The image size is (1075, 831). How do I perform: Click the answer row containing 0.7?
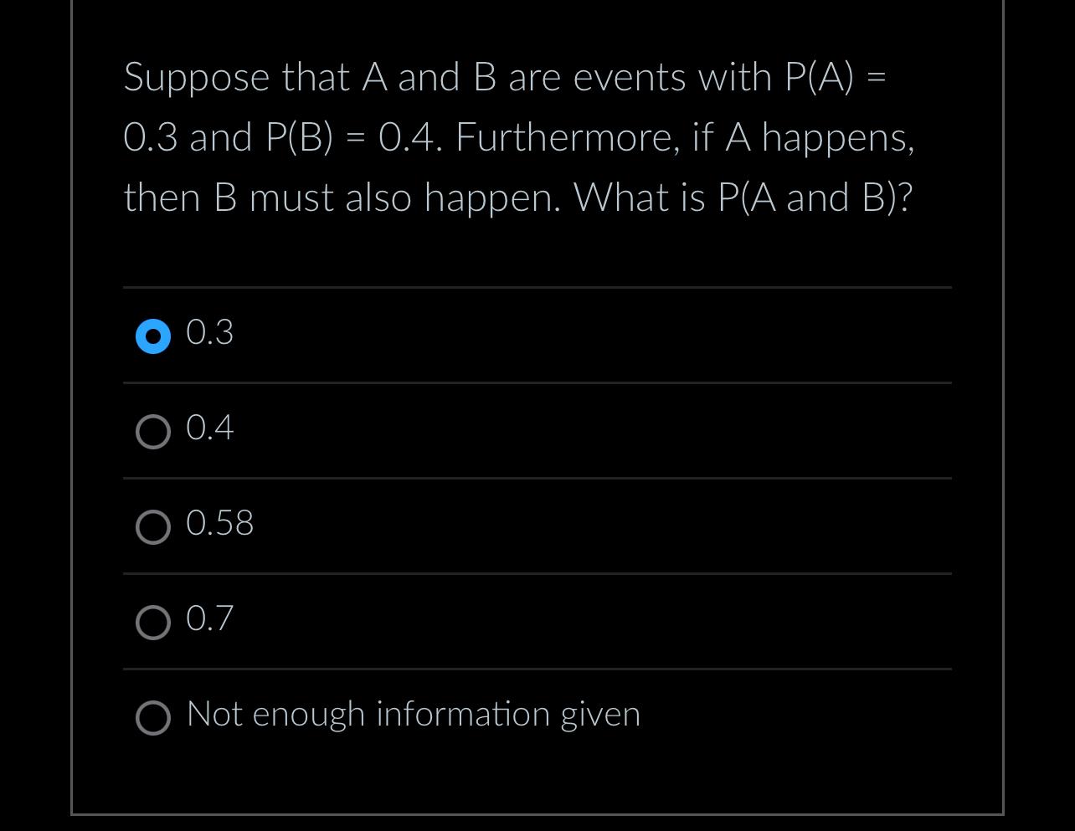coord(536,621)
